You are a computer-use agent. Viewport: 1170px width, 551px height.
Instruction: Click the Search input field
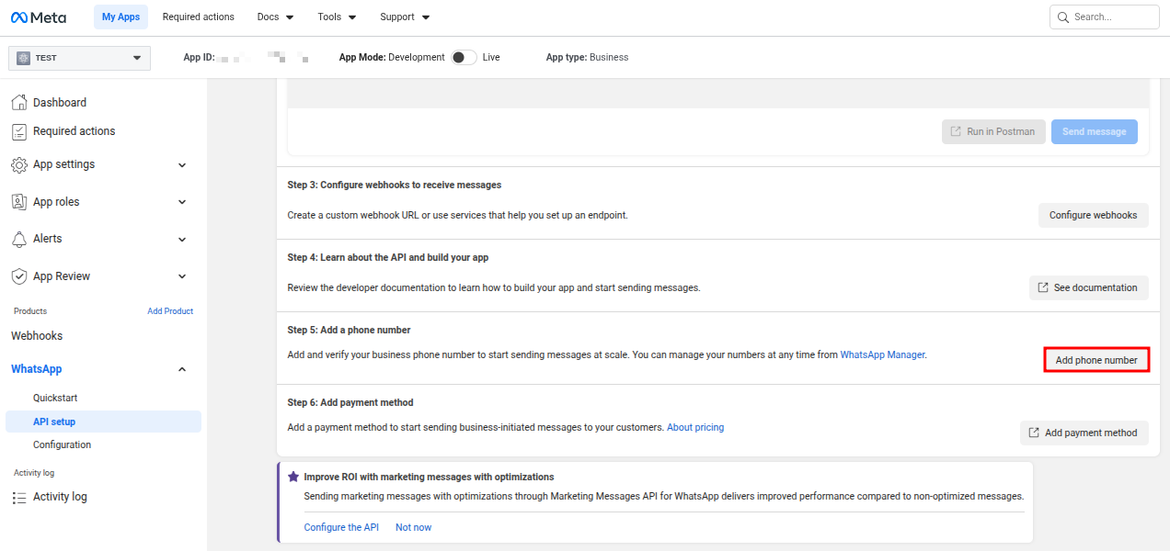(x=1113, y=17)
